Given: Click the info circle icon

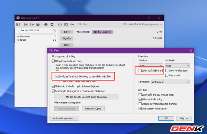Looking at the screenshot, I should pos(60,24).
